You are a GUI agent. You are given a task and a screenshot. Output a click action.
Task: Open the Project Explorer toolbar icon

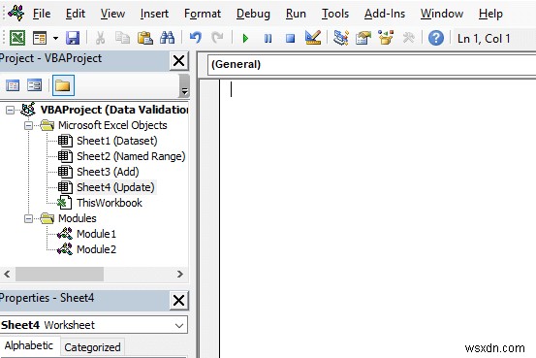click(x=340, y=38)
